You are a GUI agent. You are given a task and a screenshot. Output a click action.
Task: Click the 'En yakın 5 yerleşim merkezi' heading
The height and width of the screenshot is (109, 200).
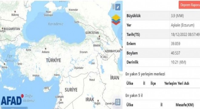145,74
